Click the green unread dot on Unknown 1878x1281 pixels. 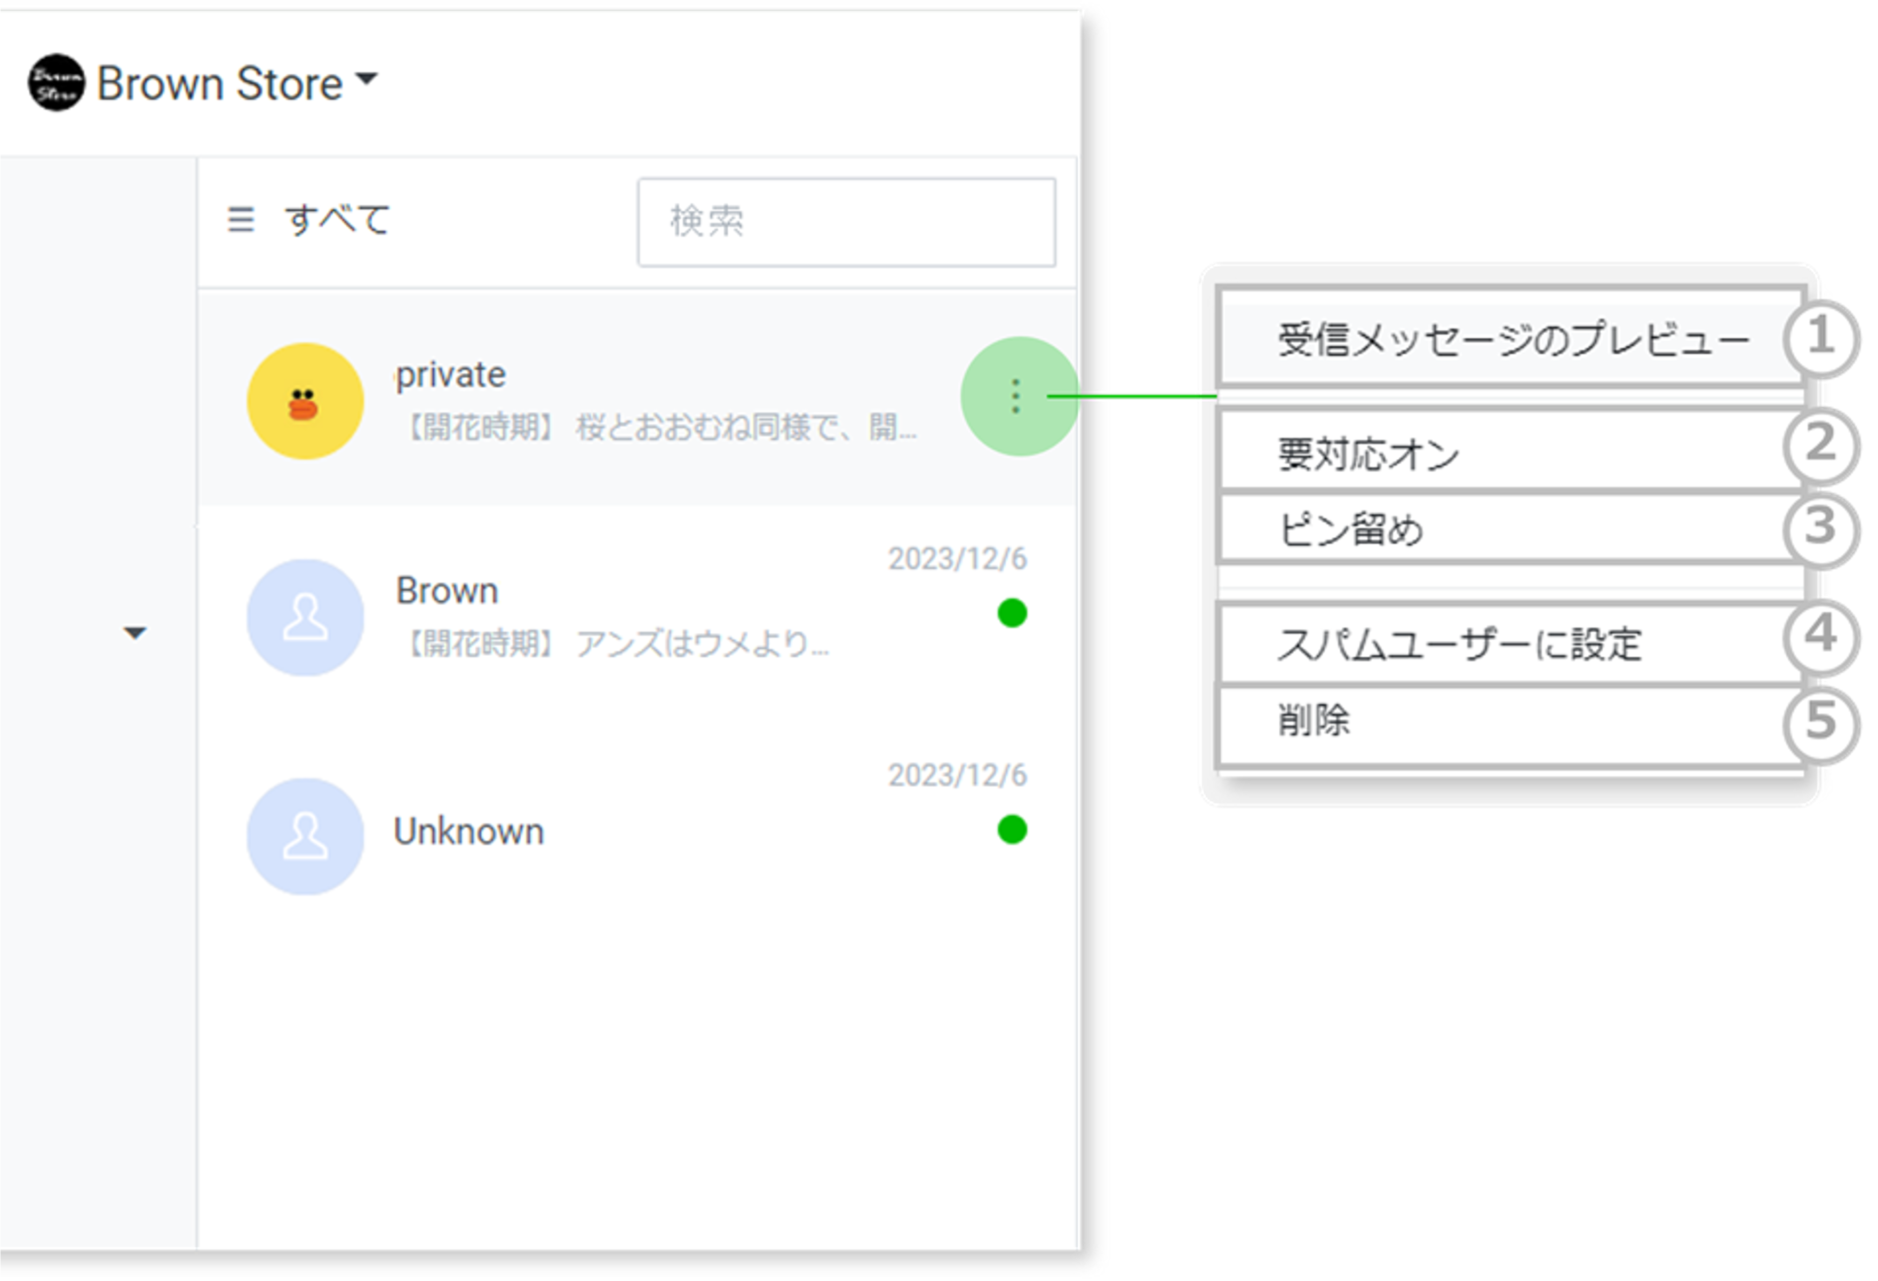coord(1012,829)
